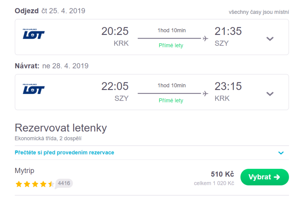Click the 20:25 departure time from KRK
Viewport: 295px width, 198px height.
[x=115, y=31]
